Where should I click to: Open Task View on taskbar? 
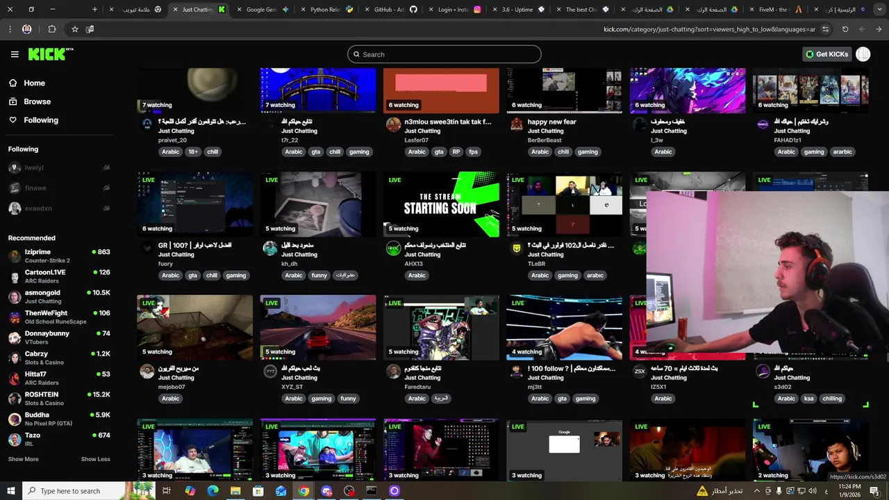pyautogui.click(x=167, y=491)
